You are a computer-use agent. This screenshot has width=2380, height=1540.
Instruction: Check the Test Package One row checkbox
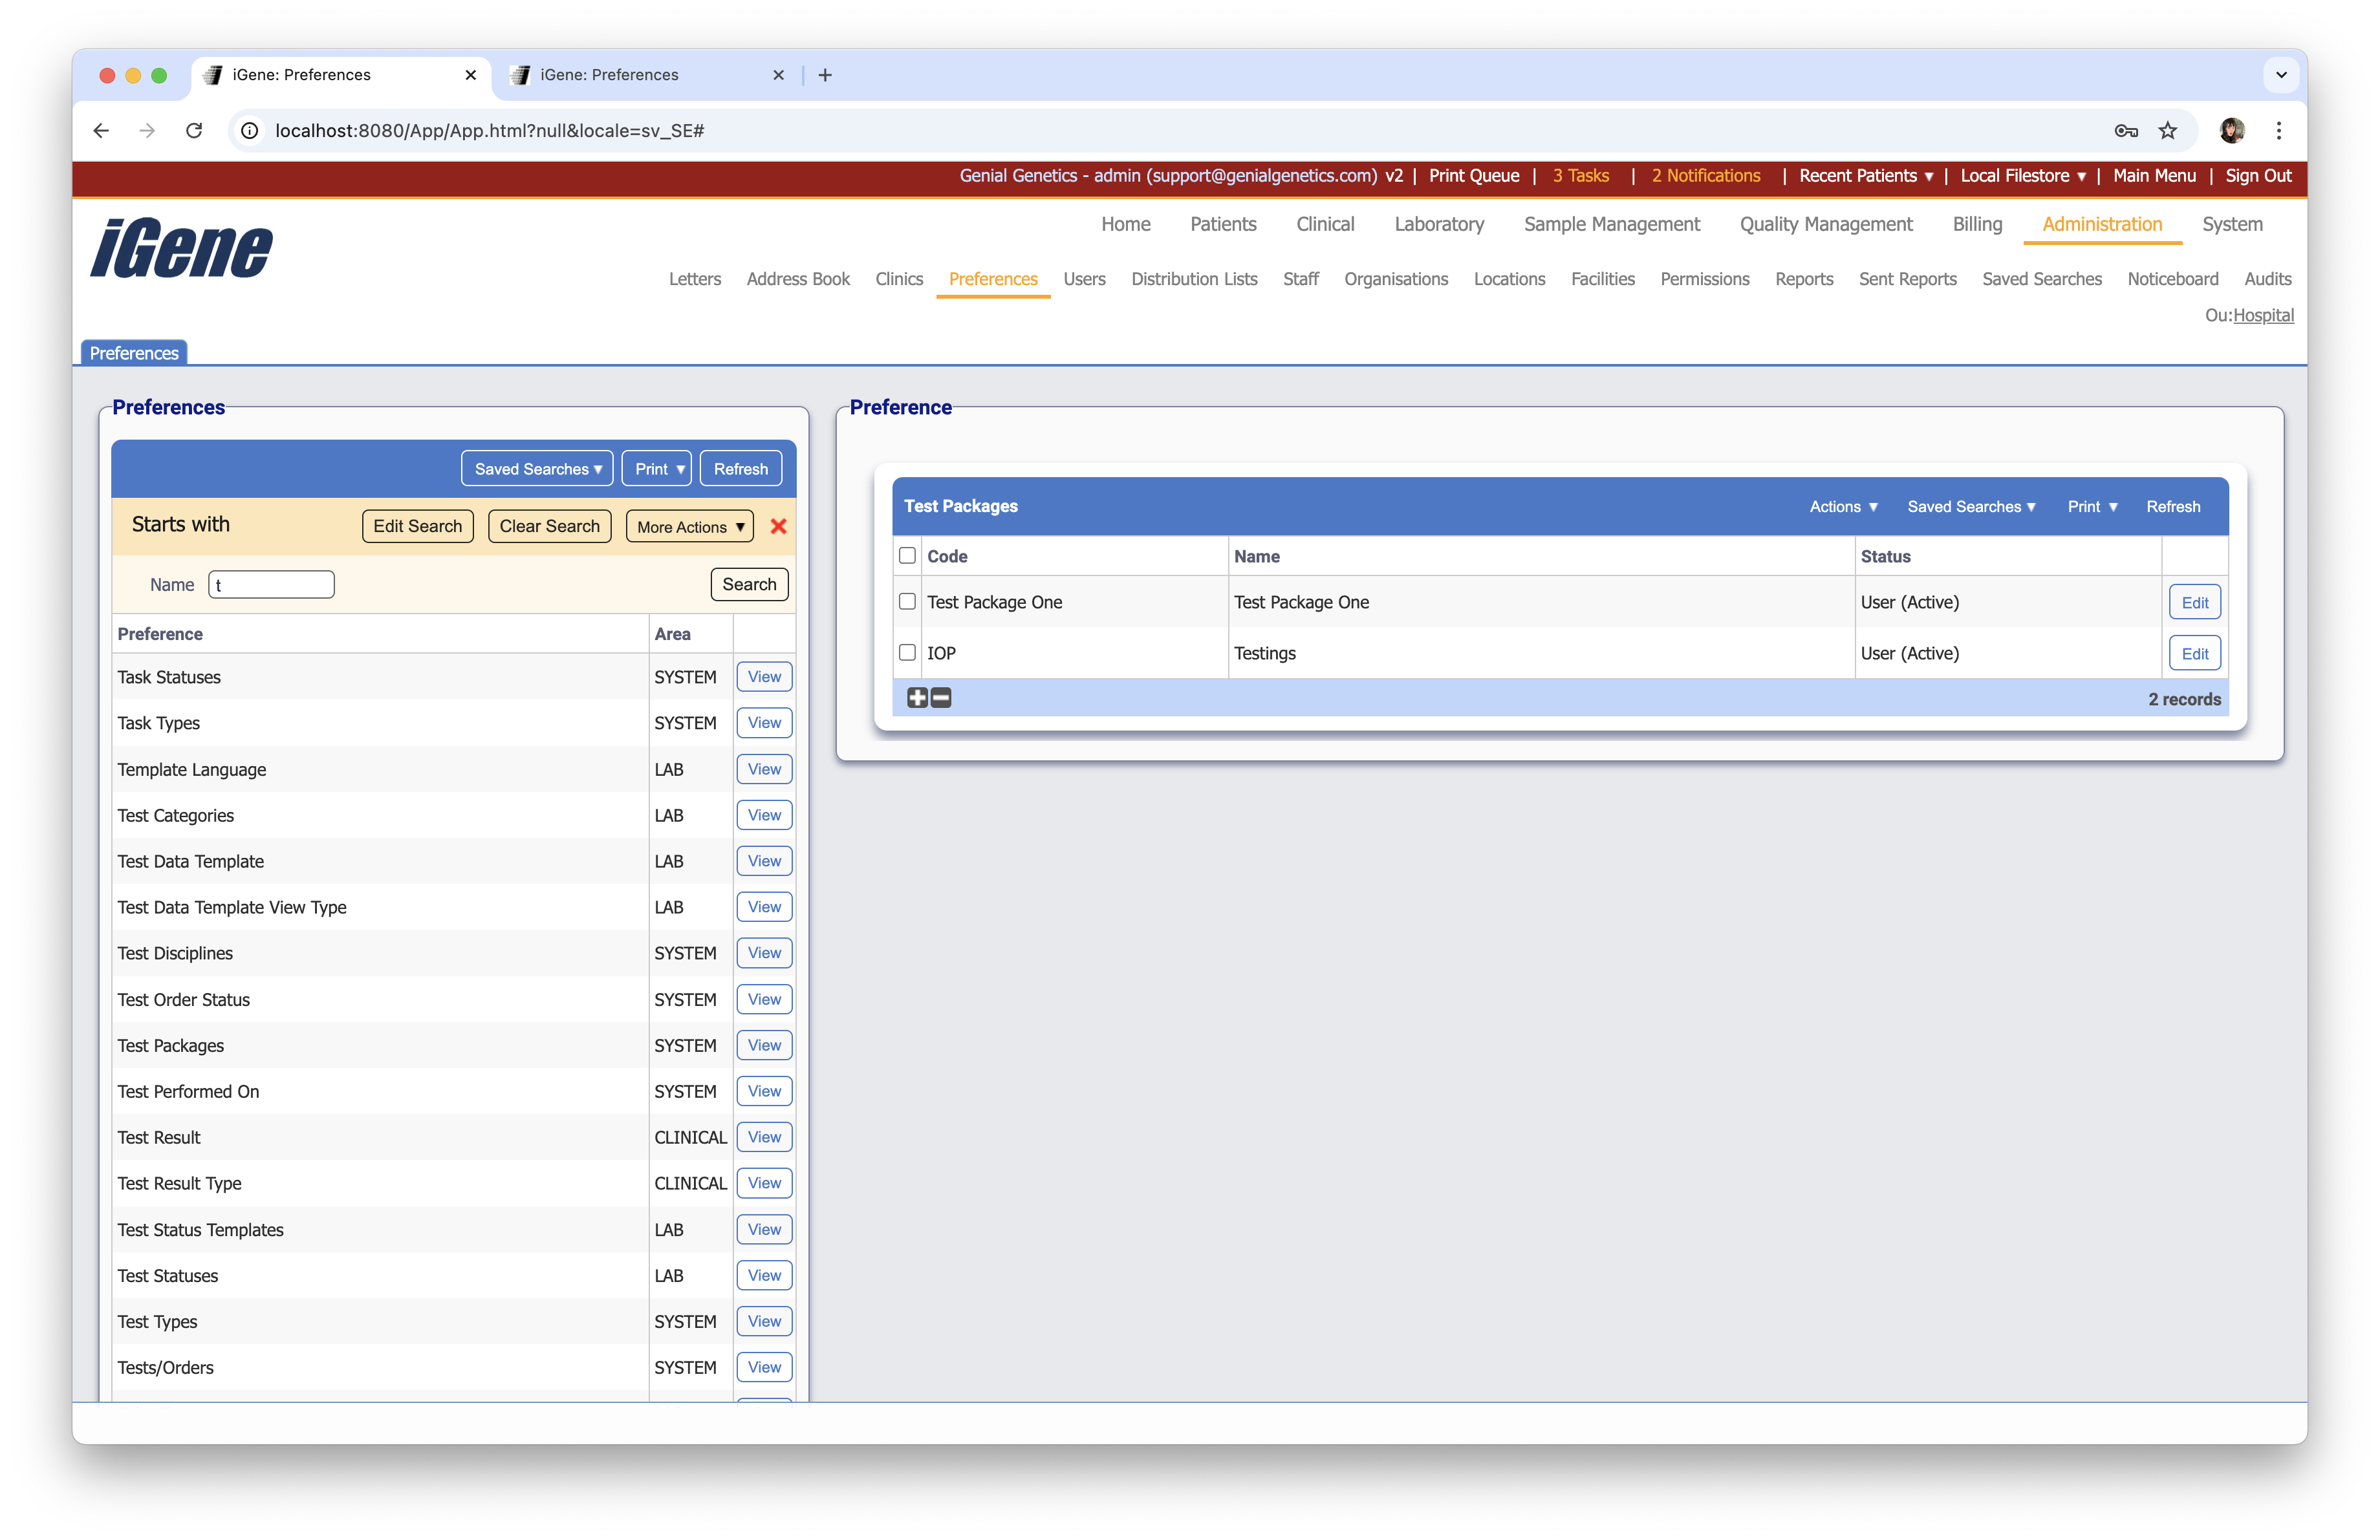pyautogui.click(x=907, y=602)
